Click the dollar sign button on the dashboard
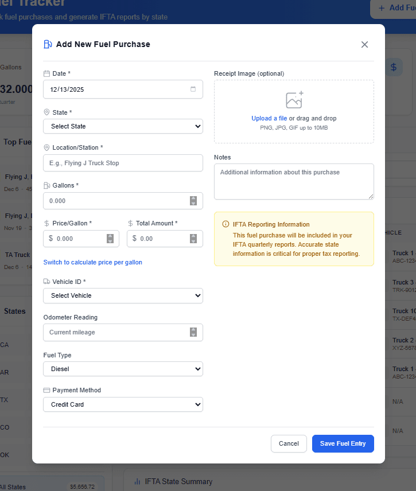This screenshot has width=416, height=491. pyautogui.click(x=394, y=67)
